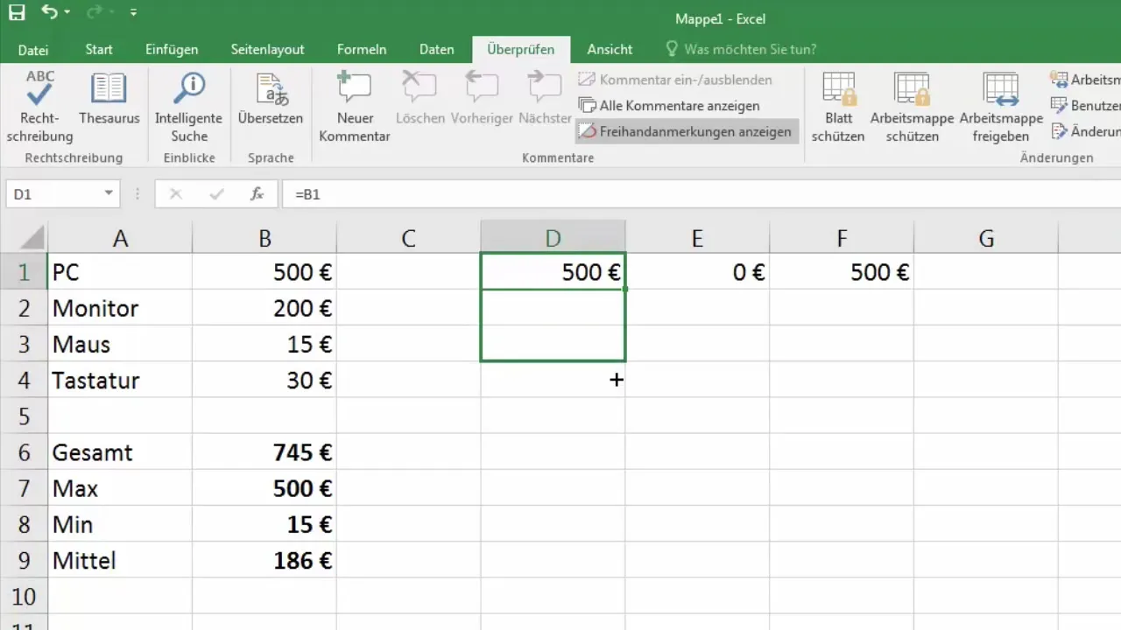
Task: Click the cancel X beside formula bar
Action: click(x=176, y=194)
